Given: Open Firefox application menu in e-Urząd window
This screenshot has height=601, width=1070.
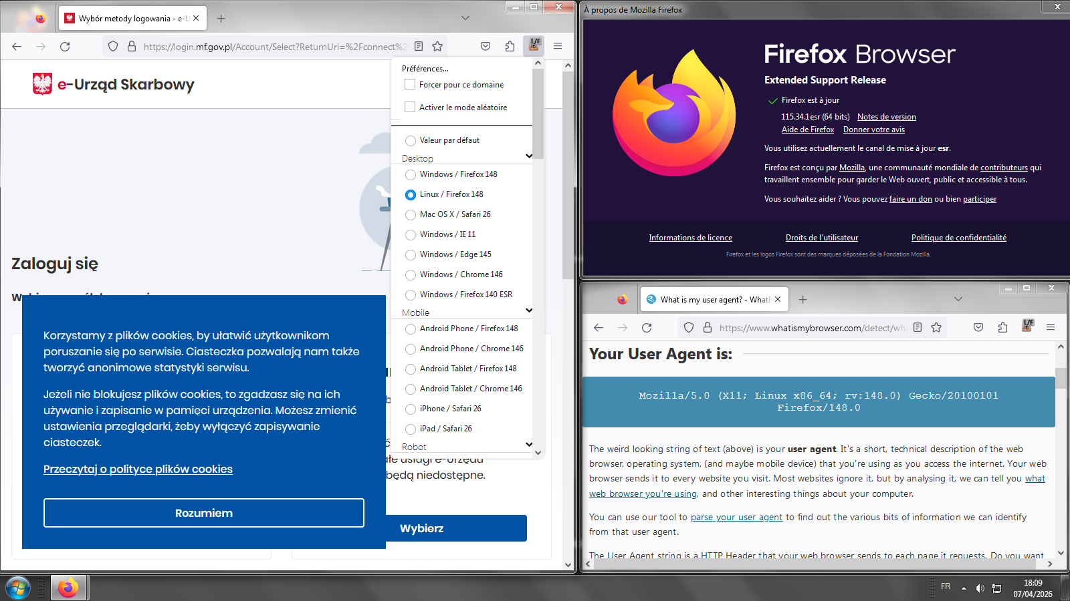Looking at the screenshot, I should click(558, 47).
